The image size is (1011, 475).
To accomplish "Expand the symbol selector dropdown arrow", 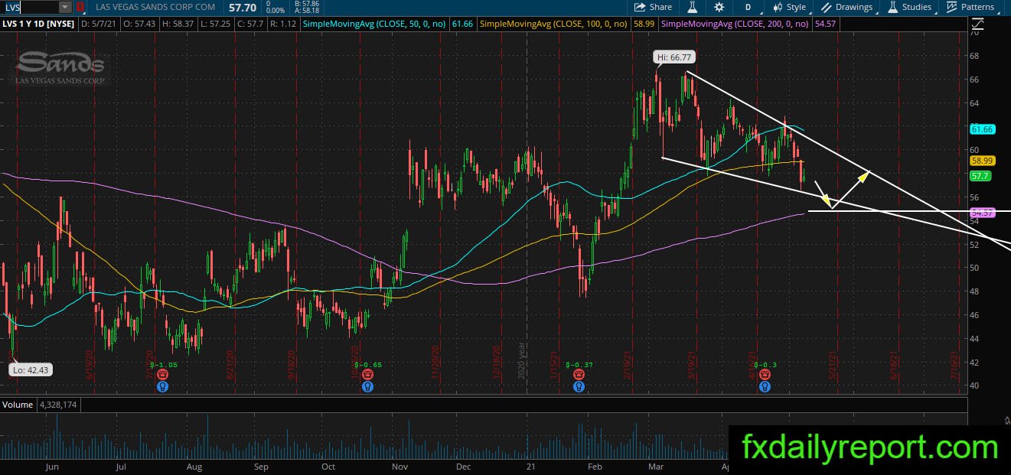I will 64,7.
